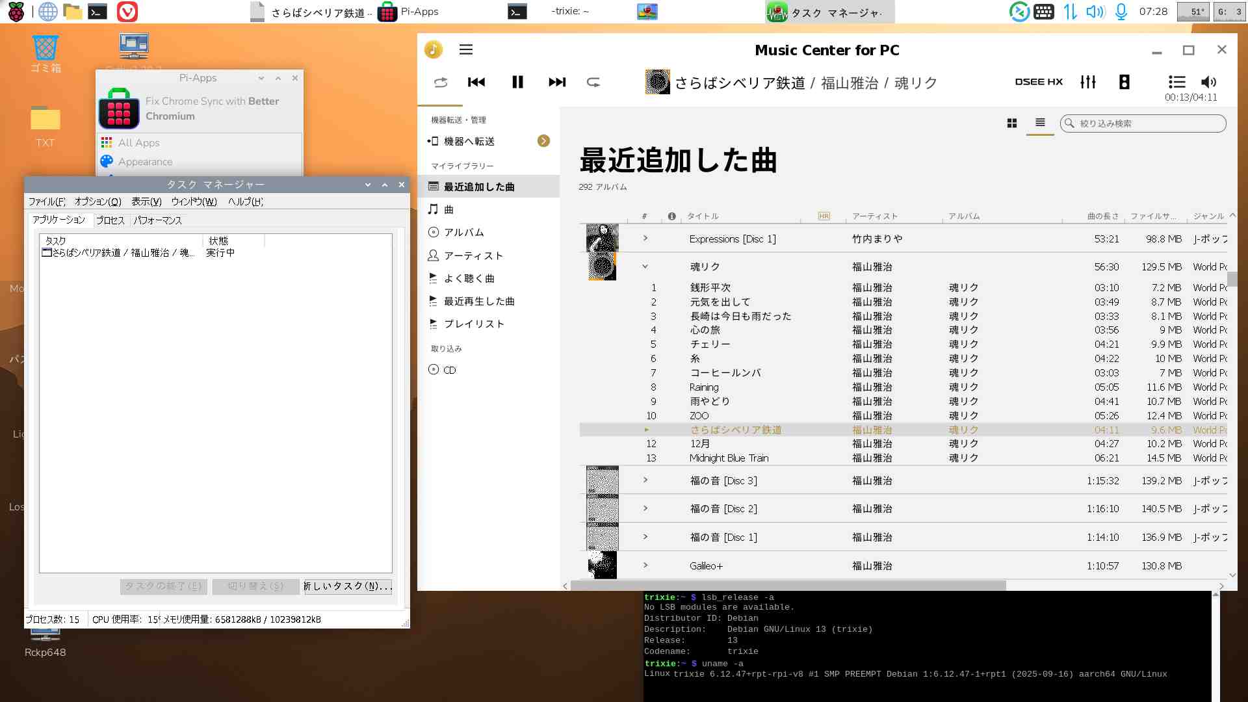Expand the Galileo+ album

point(645,565)
